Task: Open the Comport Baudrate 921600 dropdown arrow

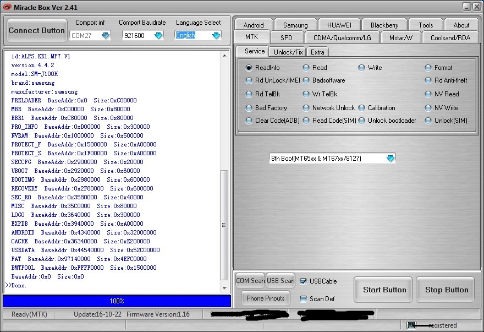Action: (158, 36)
